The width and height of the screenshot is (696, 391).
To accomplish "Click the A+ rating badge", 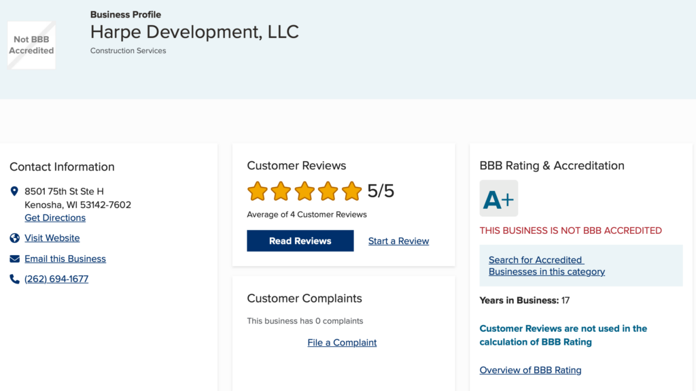I will pyautogui.click(x=498, y=198).
